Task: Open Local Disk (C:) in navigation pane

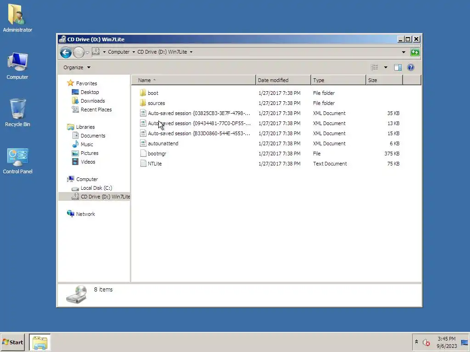Action: 96,188
